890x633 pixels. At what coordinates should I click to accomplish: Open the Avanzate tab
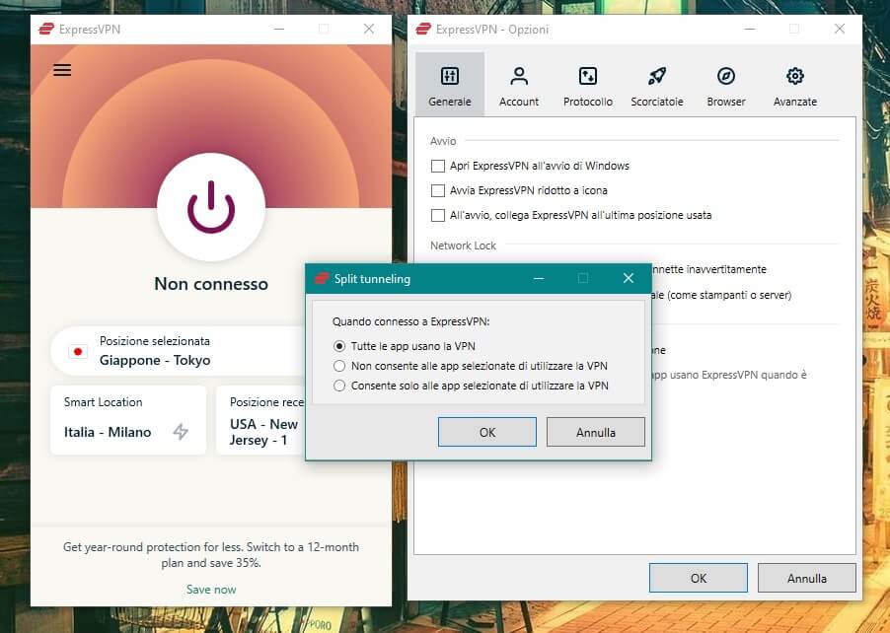tap(795, 85)
